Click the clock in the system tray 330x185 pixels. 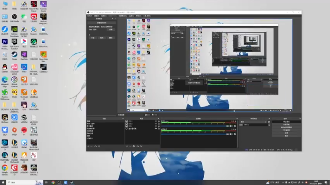coord(316,183)
